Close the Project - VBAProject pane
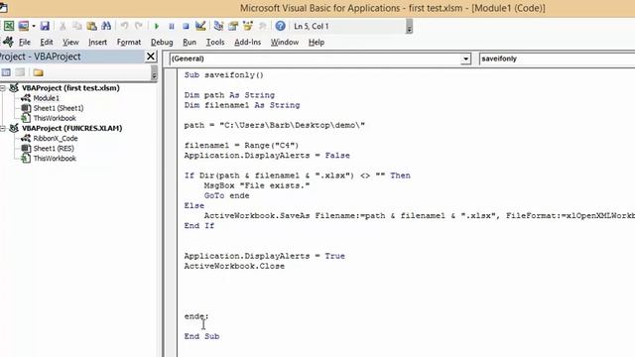The image size is (635, 357). (x=151, y=57)
